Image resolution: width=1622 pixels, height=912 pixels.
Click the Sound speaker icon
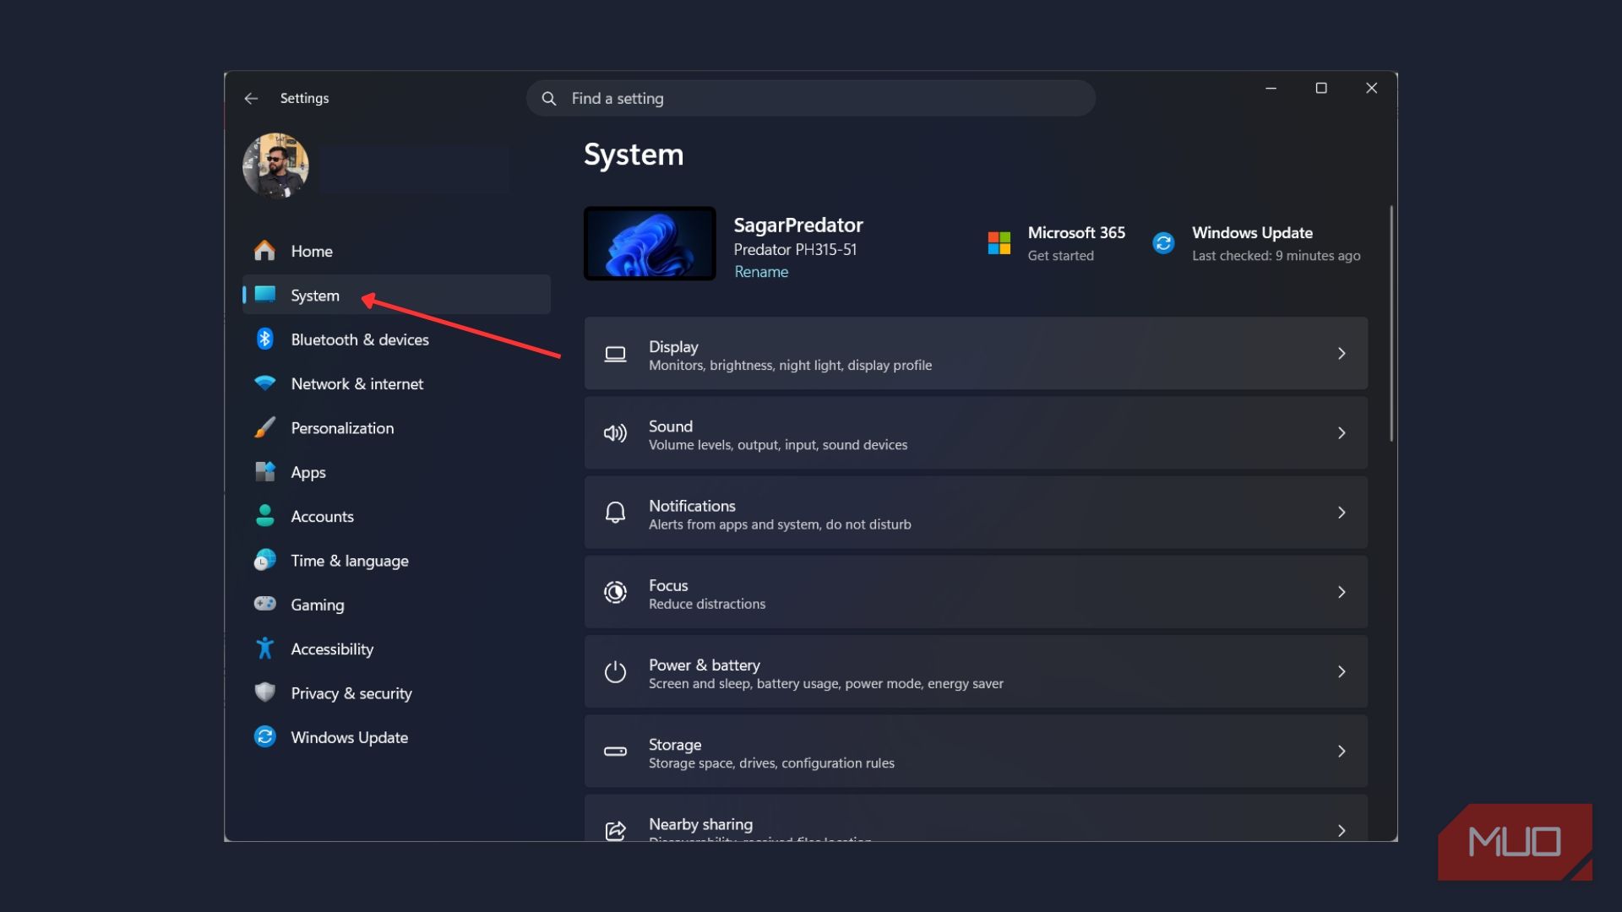(x=615, y=433)
